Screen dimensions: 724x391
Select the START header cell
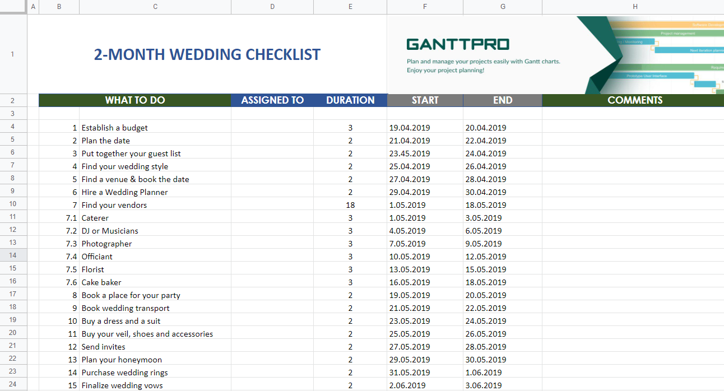point(425,100)
